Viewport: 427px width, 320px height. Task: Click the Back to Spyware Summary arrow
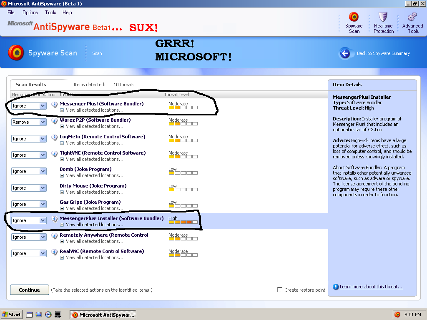(345, 53)
